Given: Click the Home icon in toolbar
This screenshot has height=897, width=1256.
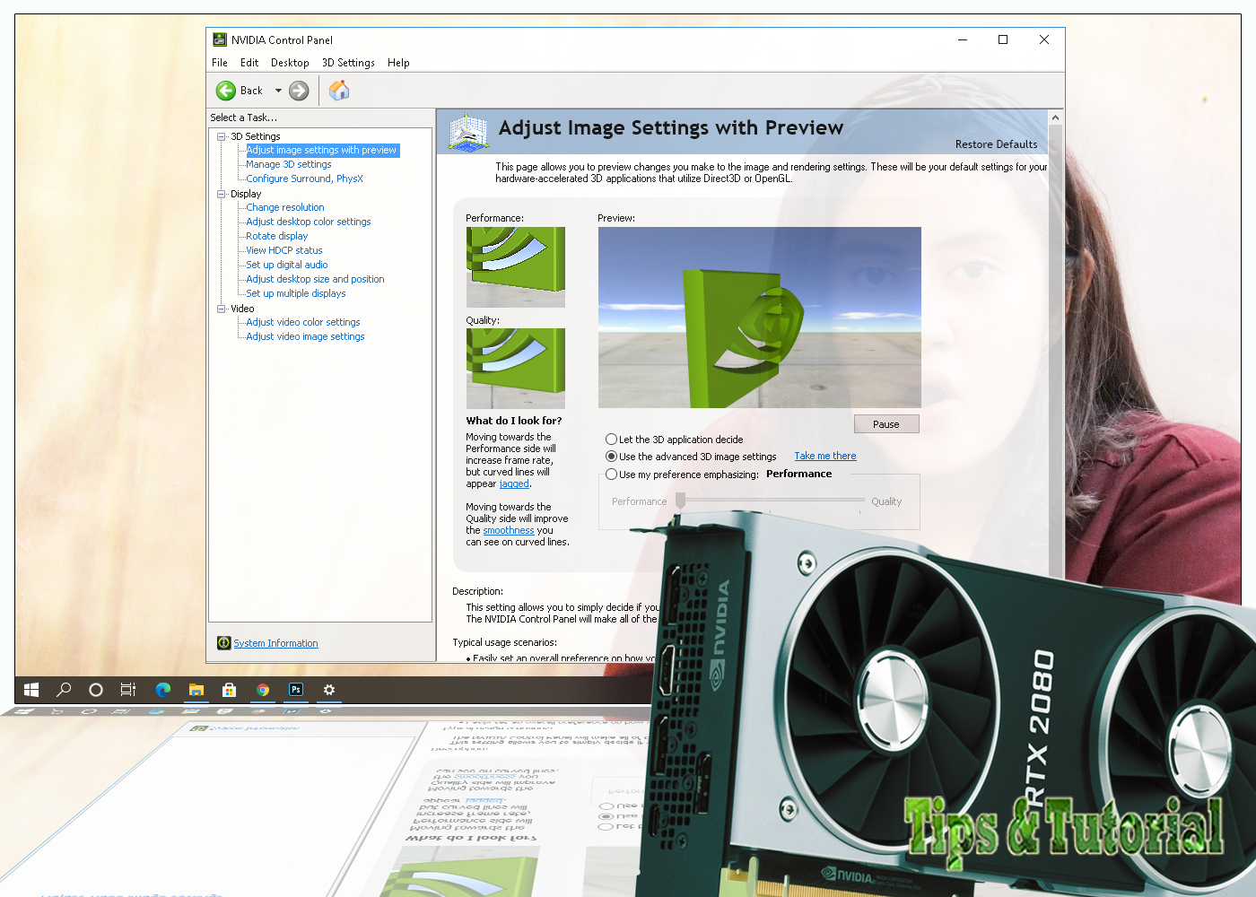Looking at the screenshot, I should pos(339,91).
